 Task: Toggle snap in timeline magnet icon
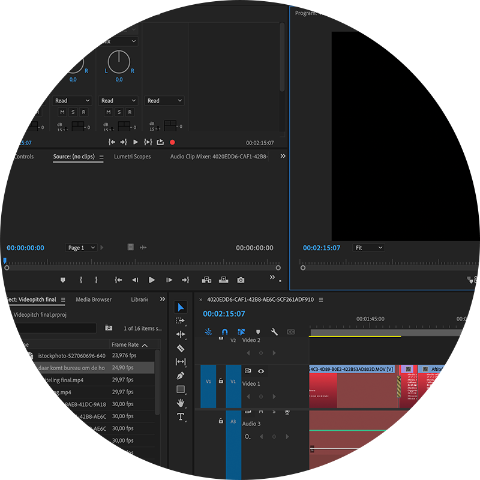coord(224,332)
